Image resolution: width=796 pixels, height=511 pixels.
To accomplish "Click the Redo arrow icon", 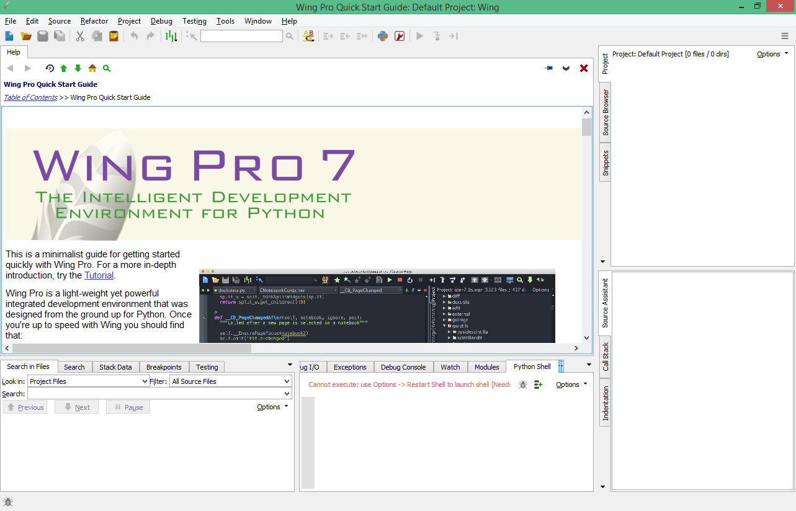I will click(x=150, y=36).
